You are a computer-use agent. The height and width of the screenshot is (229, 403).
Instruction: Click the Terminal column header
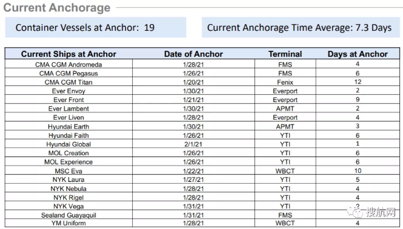coord(285,54)
